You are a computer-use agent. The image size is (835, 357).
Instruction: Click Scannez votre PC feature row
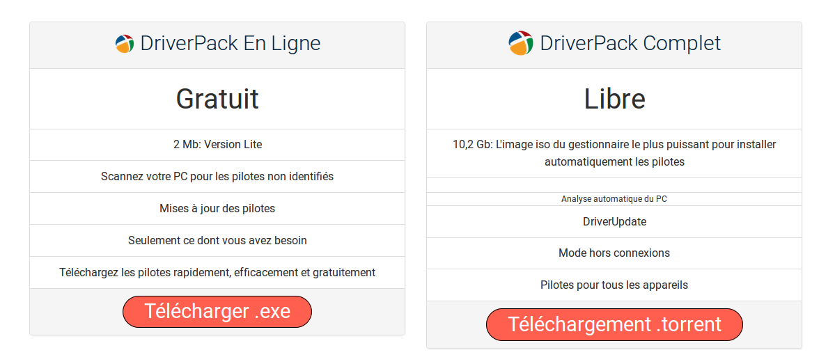pos(217,176)
